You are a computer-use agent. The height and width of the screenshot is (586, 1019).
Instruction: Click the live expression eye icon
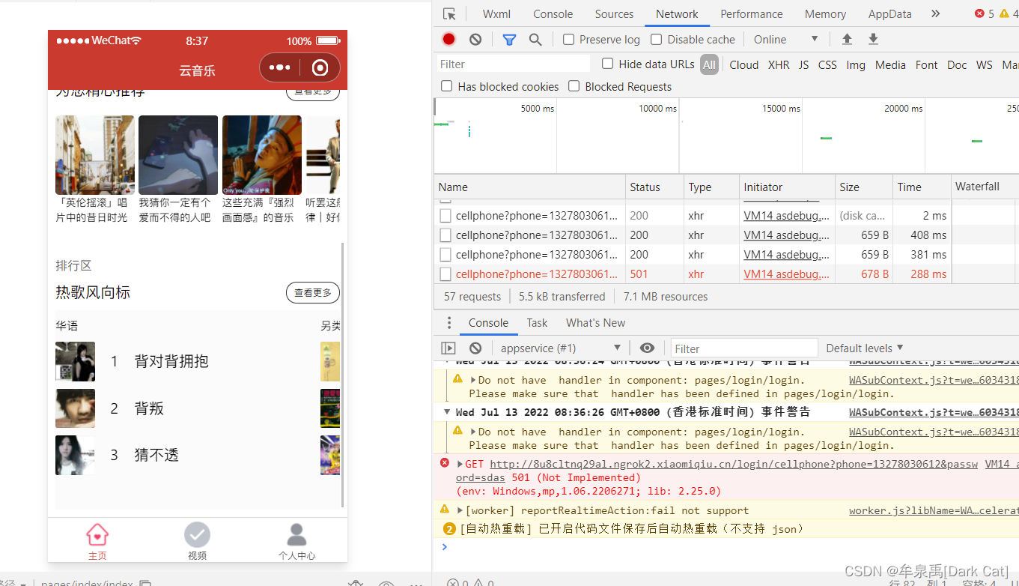[x=647, y=348]
